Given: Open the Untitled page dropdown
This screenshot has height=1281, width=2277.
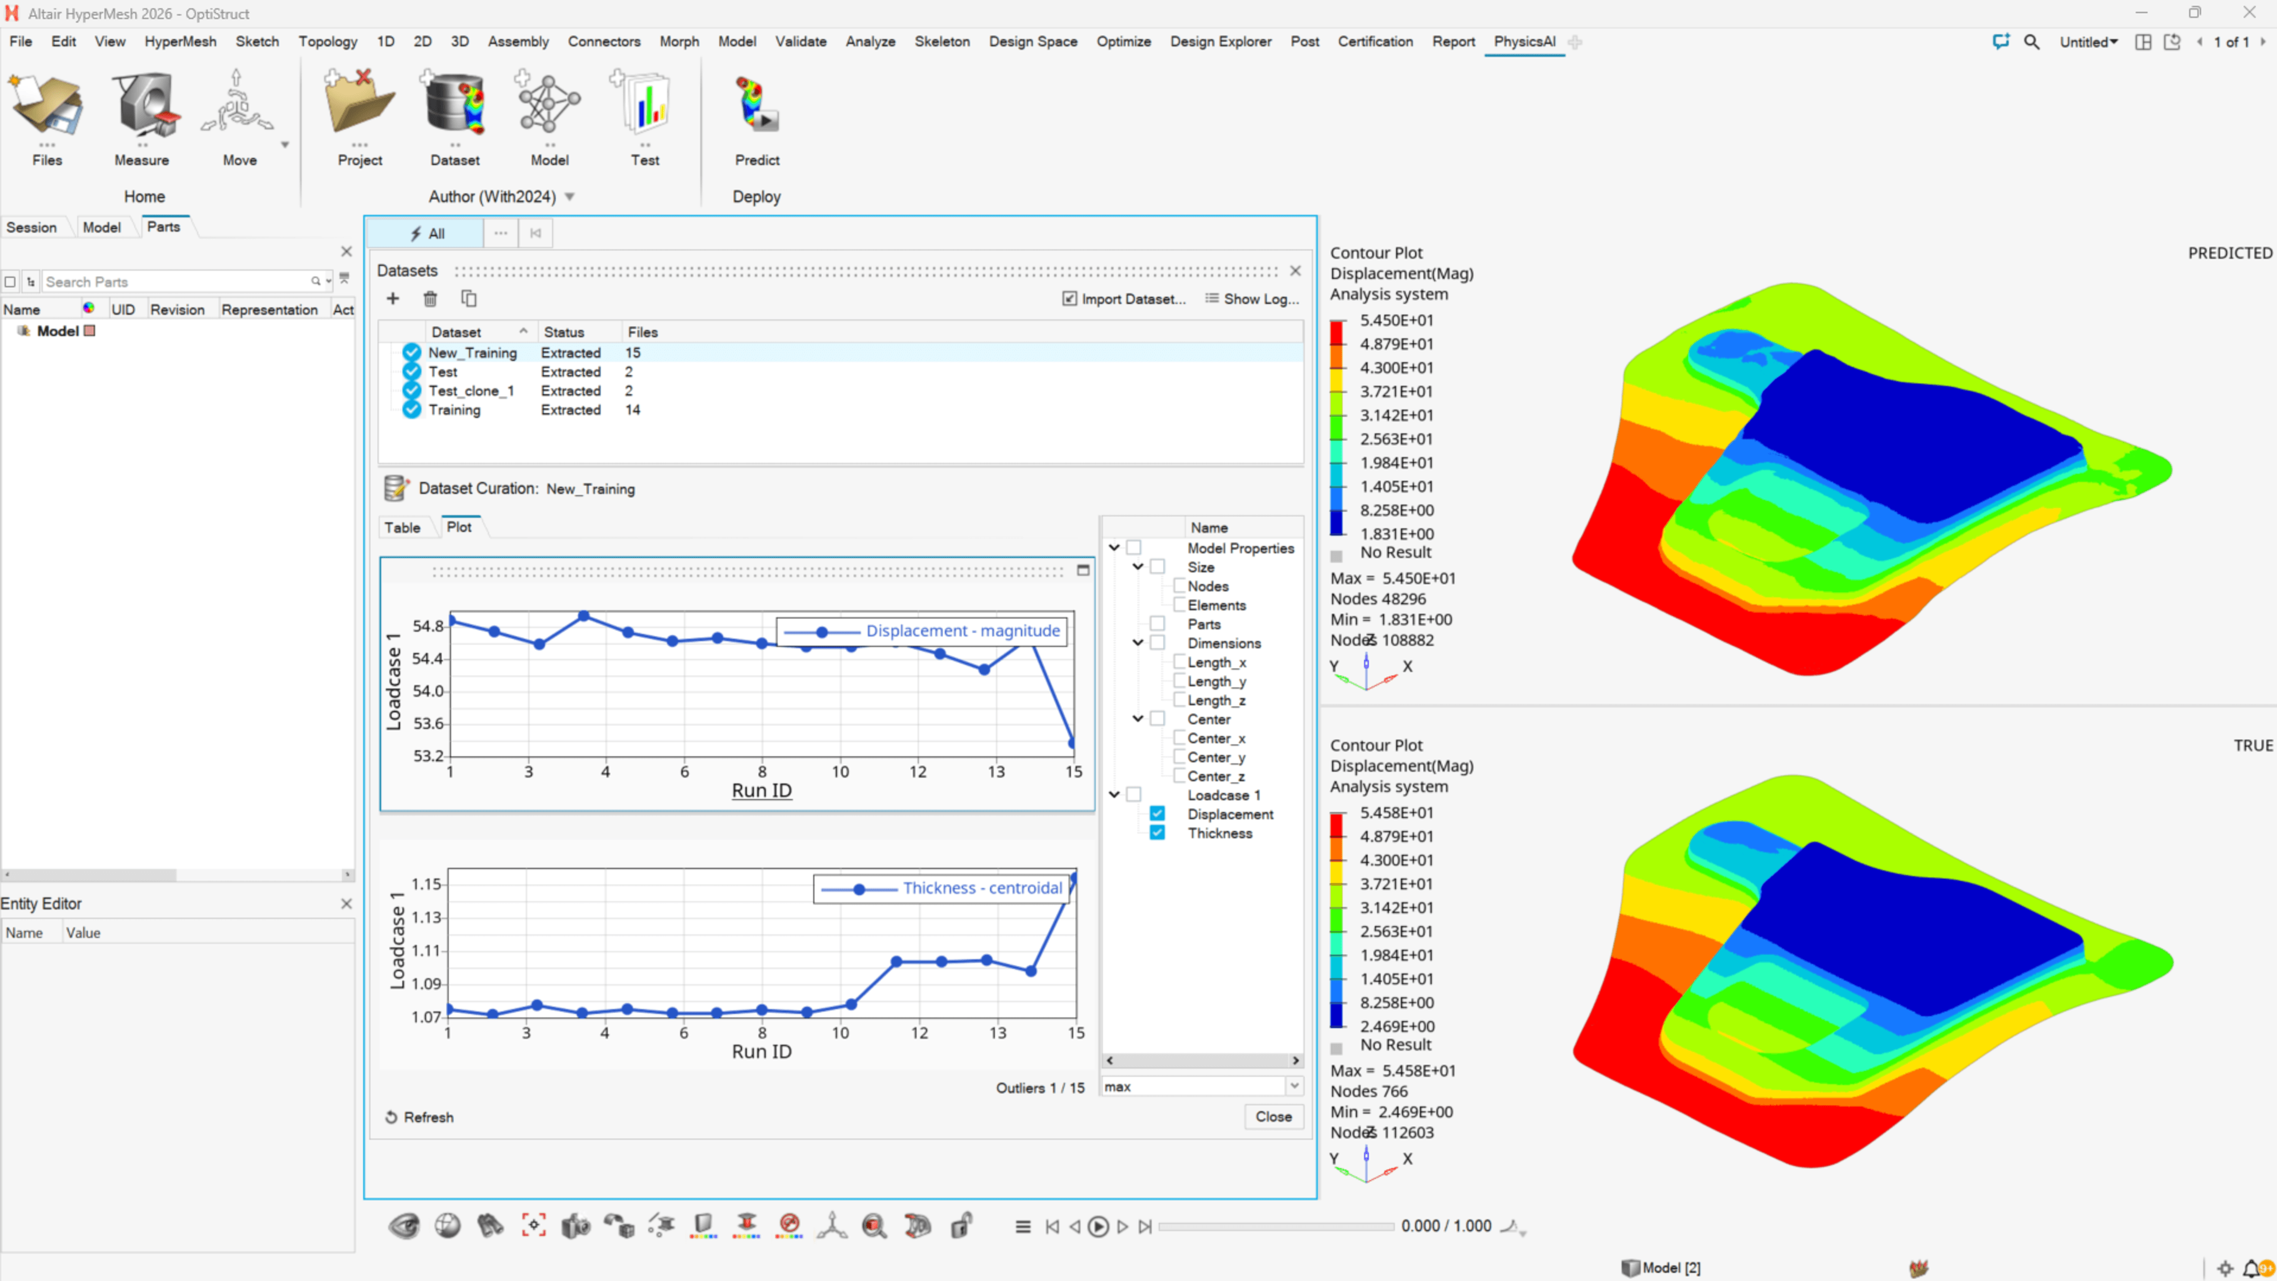Looking at the screenshot, I should [2088, 42].
